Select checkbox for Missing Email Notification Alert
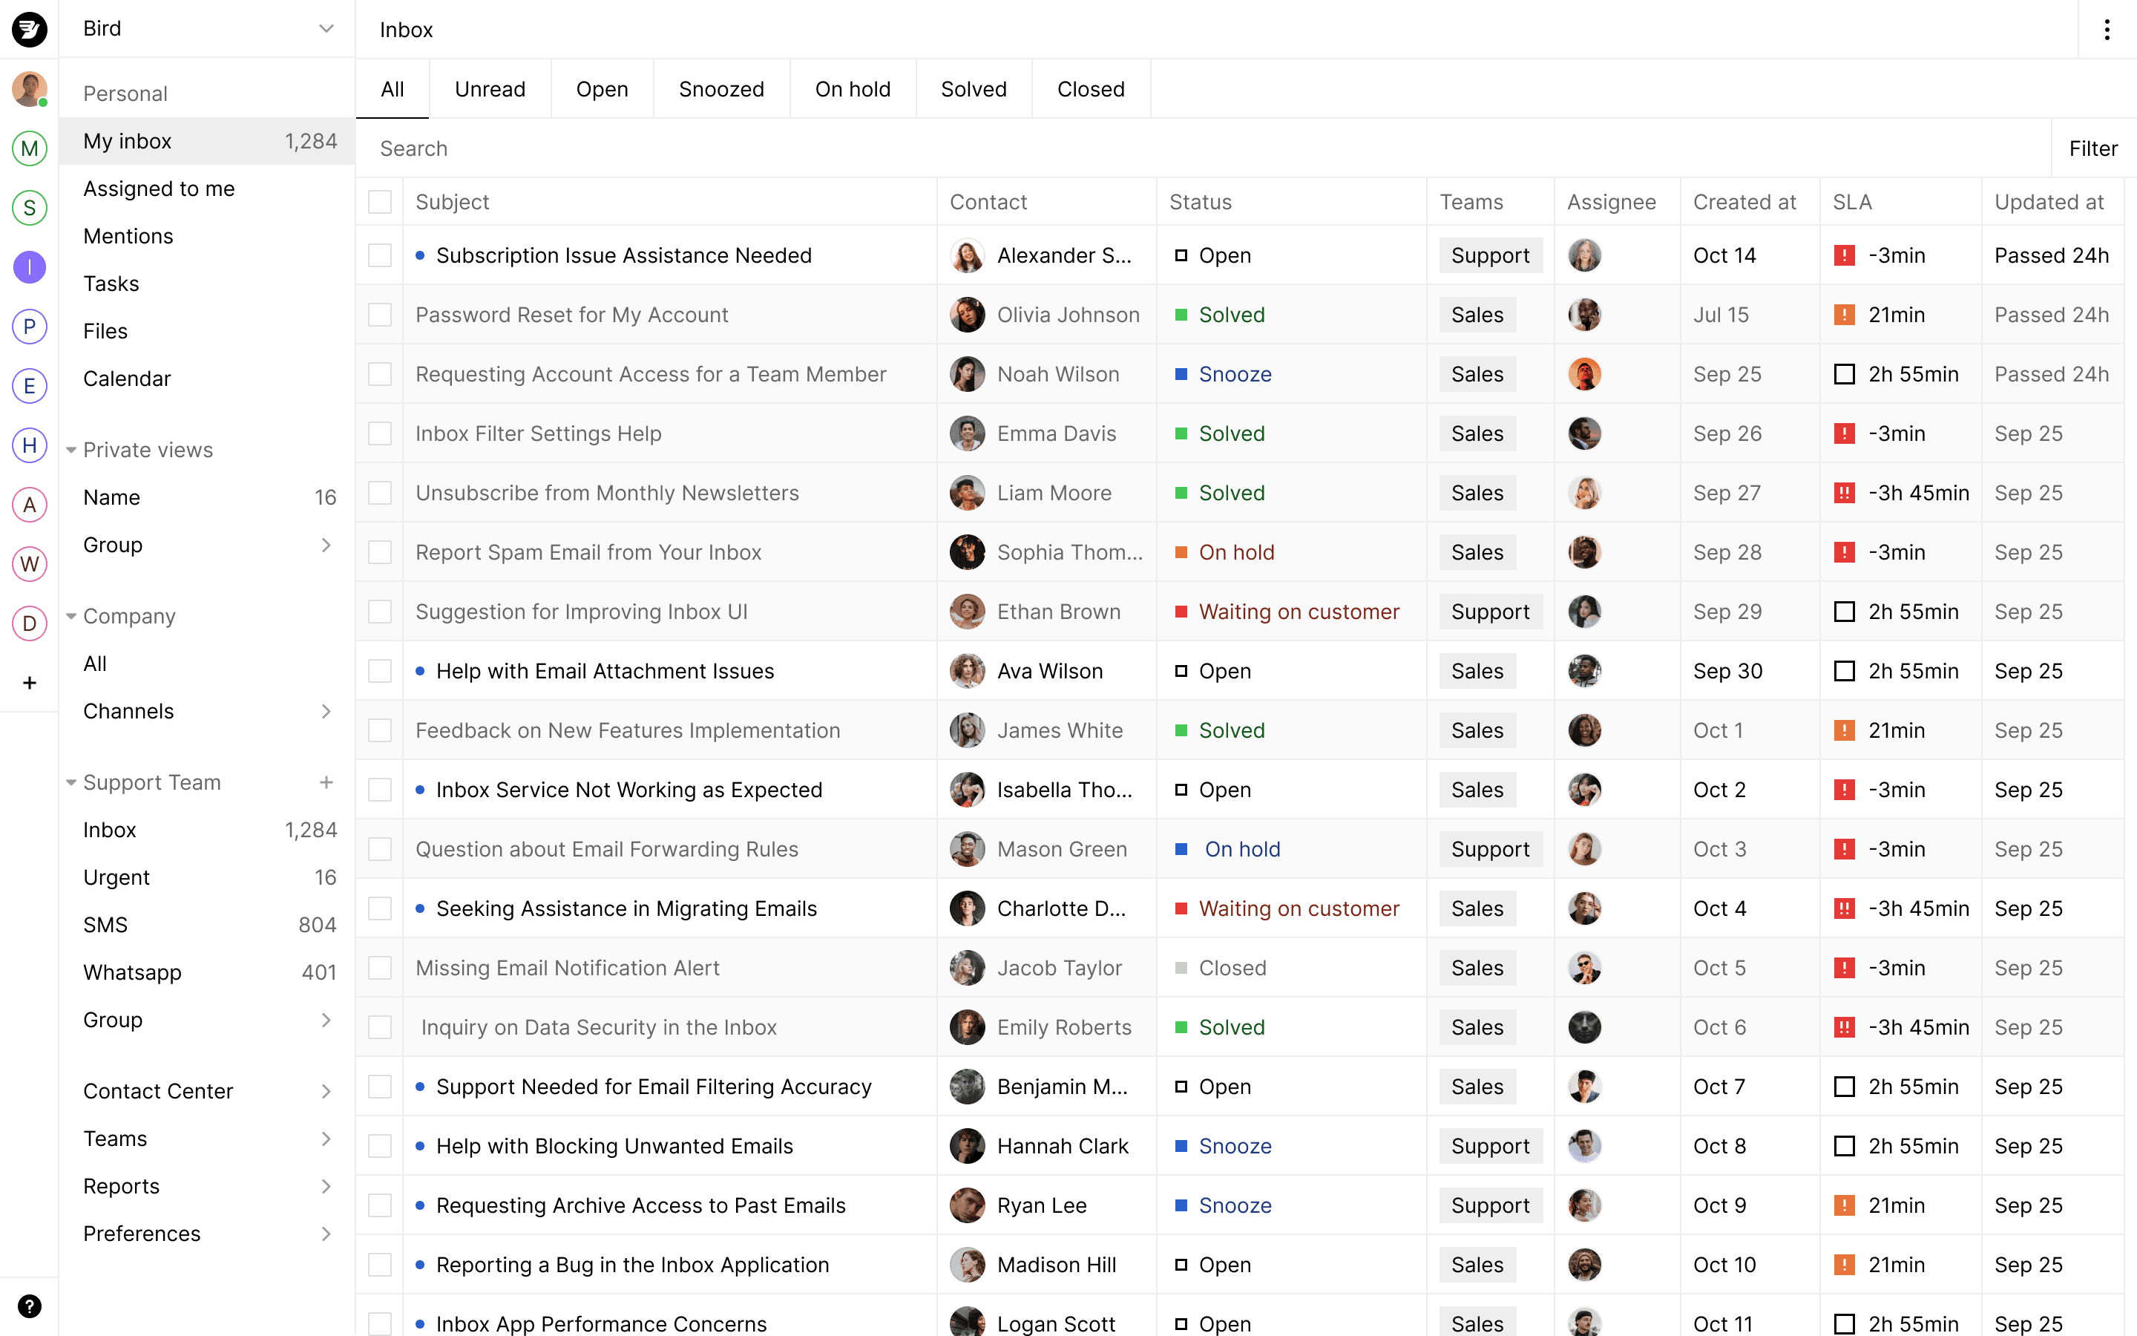Screen dimensions: 2137x1336 click(380, 968)
